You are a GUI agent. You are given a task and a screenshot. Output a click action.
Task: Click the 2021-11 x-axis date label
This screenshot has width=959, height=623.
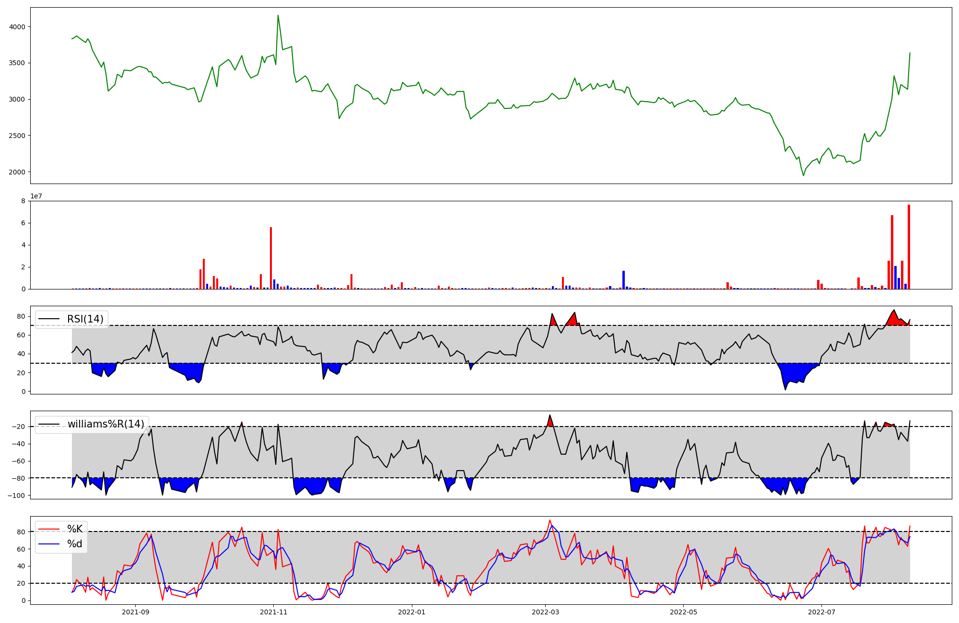[x=273, y=612]
